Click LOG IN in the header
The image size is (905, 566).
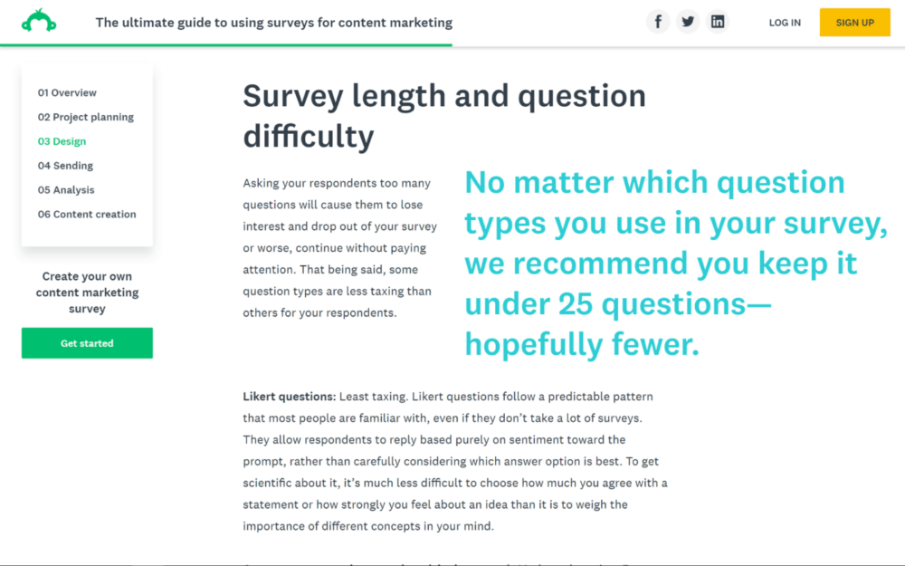[x=784, y=22]
